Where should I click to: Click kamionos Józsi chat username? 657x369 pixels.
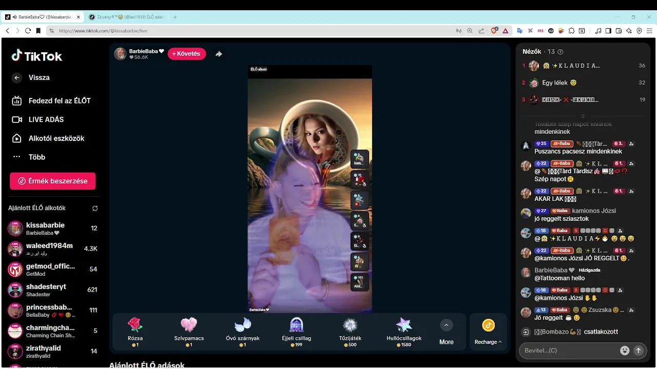(594, 211)
